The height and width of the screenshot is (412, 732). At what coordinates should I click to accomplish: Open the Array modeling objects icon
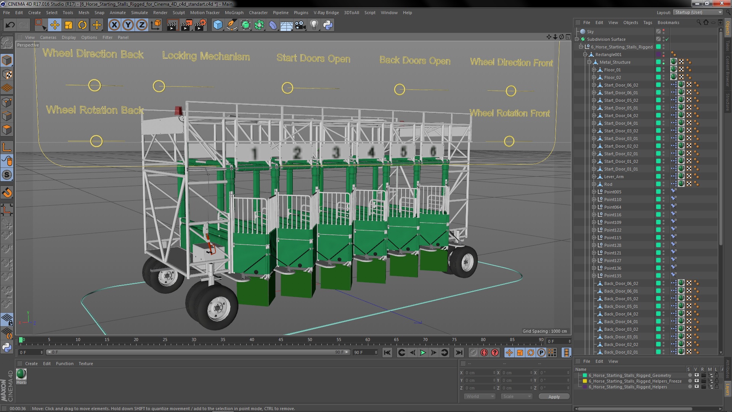pyautogui.click(x=259, y=25)
